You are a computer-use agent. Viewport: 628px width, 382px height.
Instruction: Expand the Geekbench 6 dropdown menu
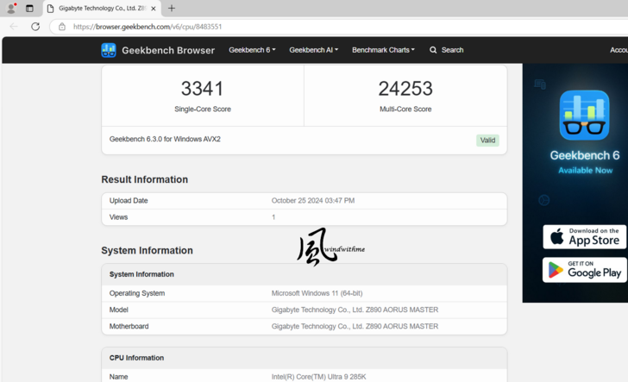pos(252,50)
